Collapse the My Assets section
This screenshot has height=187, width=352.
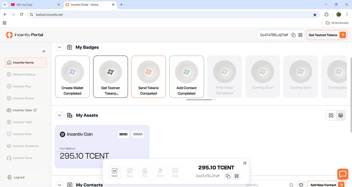tap(60, 115)
